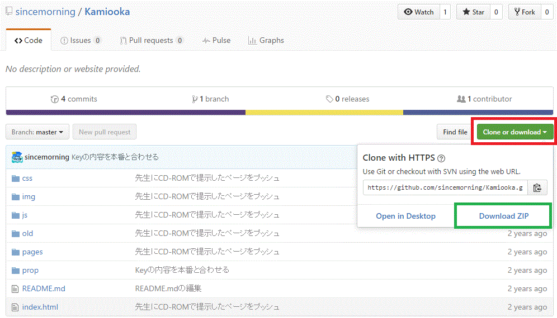Click the 'No description or website provided.' text

click(73, 69)
